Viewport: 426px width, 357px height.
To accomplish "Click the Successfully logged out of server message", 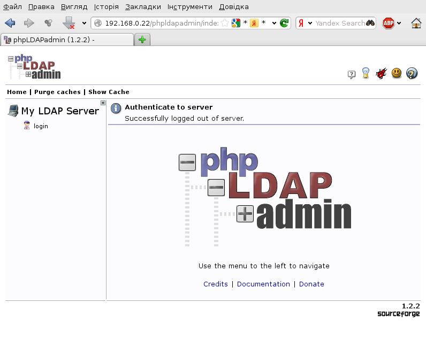I will click(x=185, y=119).
